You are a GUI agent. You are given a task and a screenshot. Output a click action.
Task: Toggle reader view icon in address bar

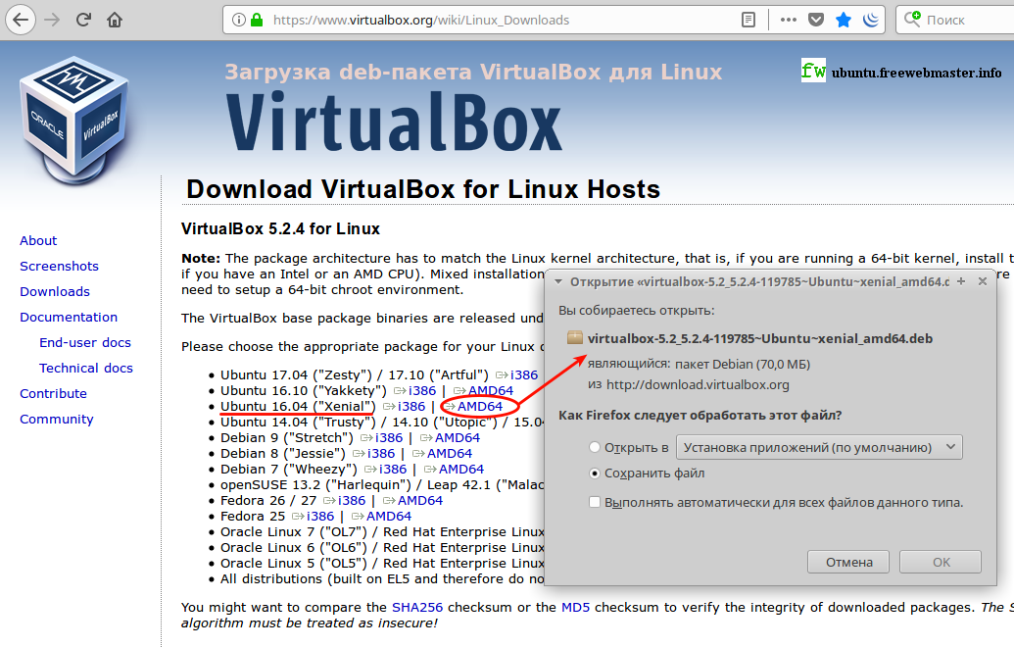click(x=748, y=20)
